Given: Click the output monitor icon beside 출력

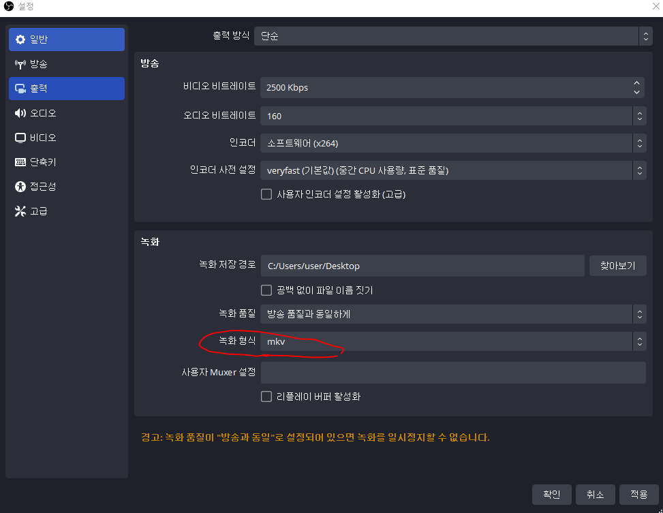Looking at the screenshot, I should point(20,89).
